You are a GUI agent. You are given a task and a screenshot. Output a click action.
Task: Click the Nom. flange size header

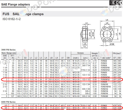tap(9, 53)
